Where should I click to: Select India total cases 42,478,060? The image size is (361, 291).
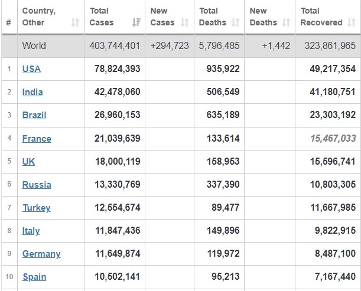tap(117, 91)
